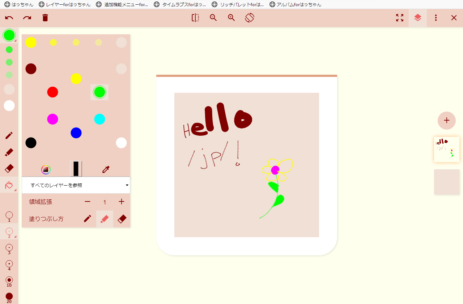This screenshot has width=463, height=304.
Task: Choose brush size 20
Action: pyautogui.click(x=9, y=298)
